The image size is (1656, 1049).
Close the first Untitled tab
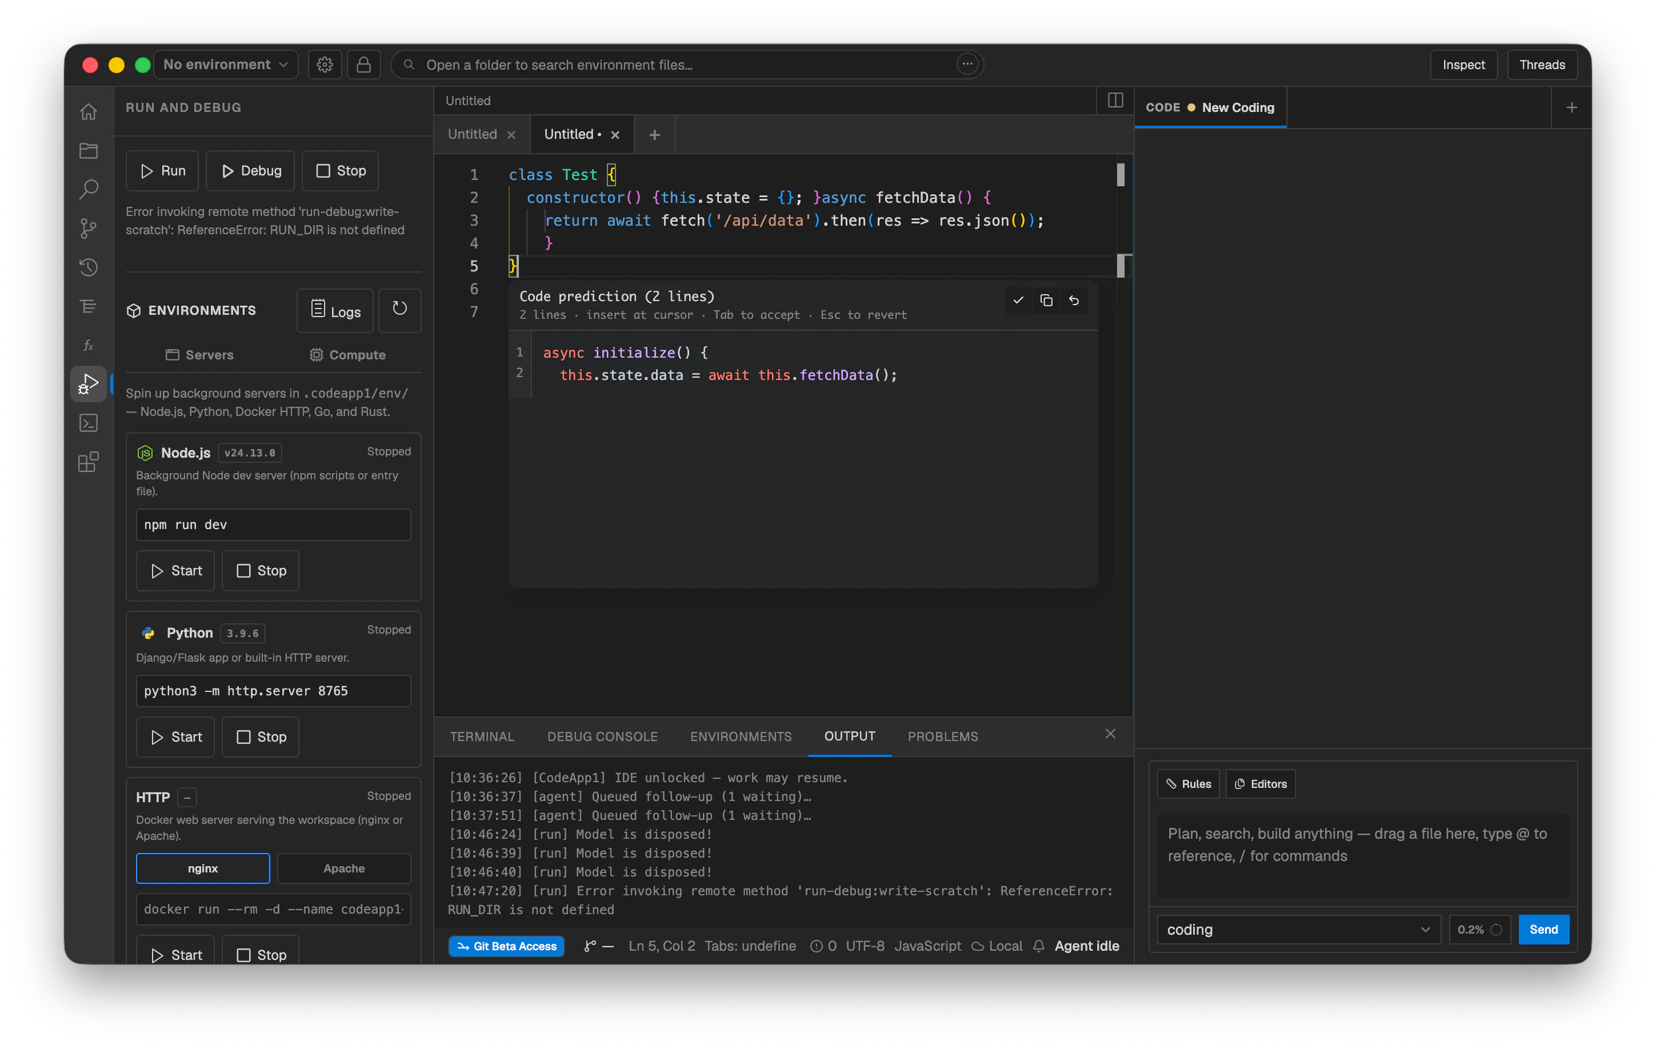click(x=511, y=135)
